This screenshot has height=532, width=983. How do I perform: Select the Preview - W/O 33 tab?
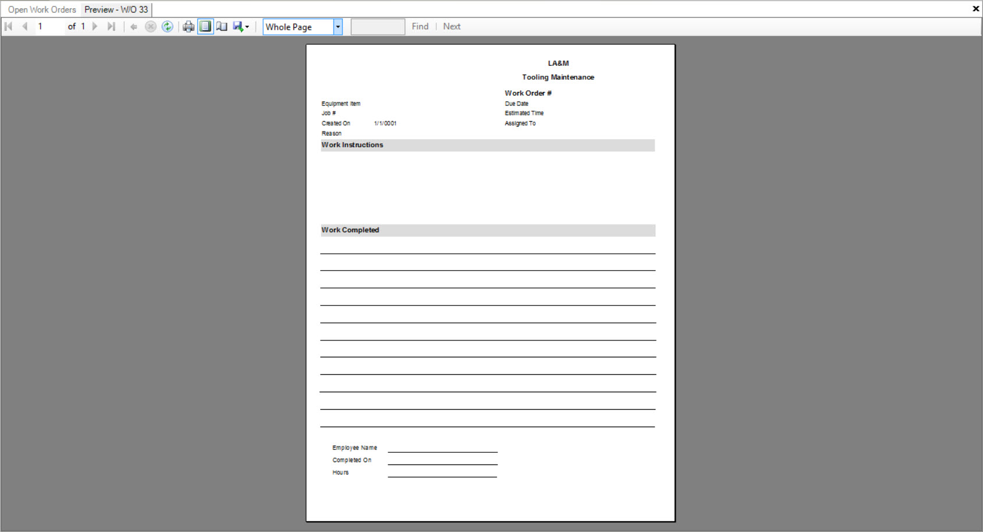tap(116, 9)
